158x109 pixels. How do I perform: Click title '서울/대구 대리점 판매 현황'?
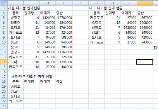(x=32, y=76)
